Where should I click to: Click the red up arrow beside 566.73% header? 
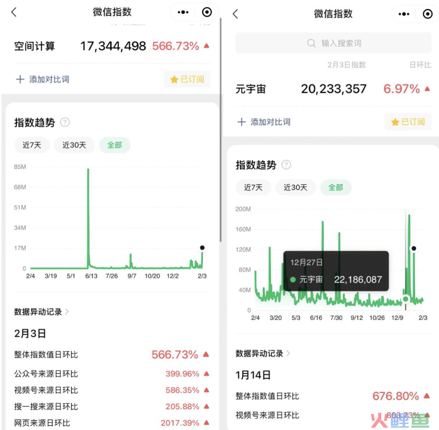(x=206, y=46)
